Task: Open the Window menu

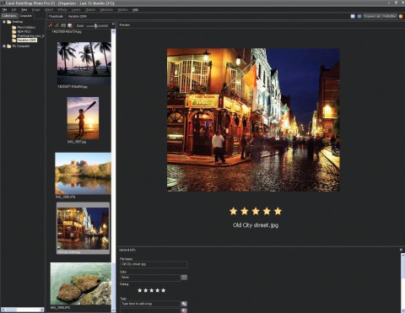Action: [122, 10]
